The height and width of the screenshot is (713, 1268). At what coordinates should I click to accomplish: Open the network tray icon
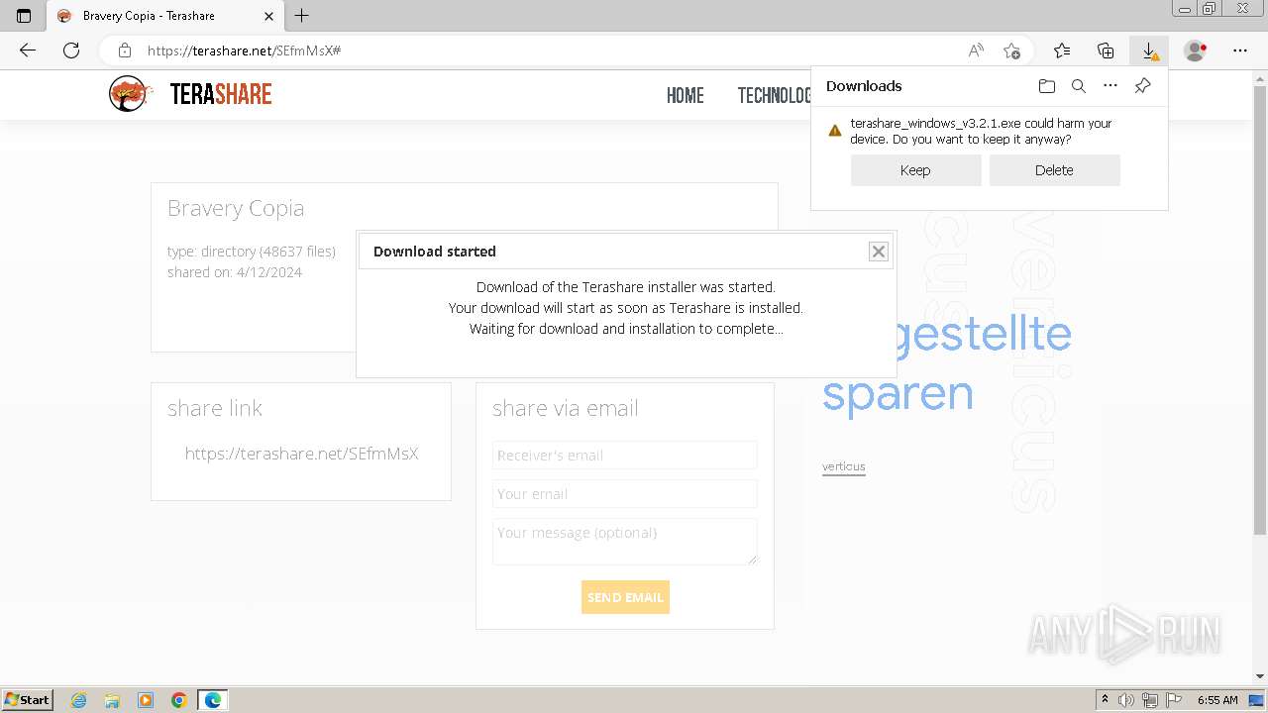pos(1150,700)
